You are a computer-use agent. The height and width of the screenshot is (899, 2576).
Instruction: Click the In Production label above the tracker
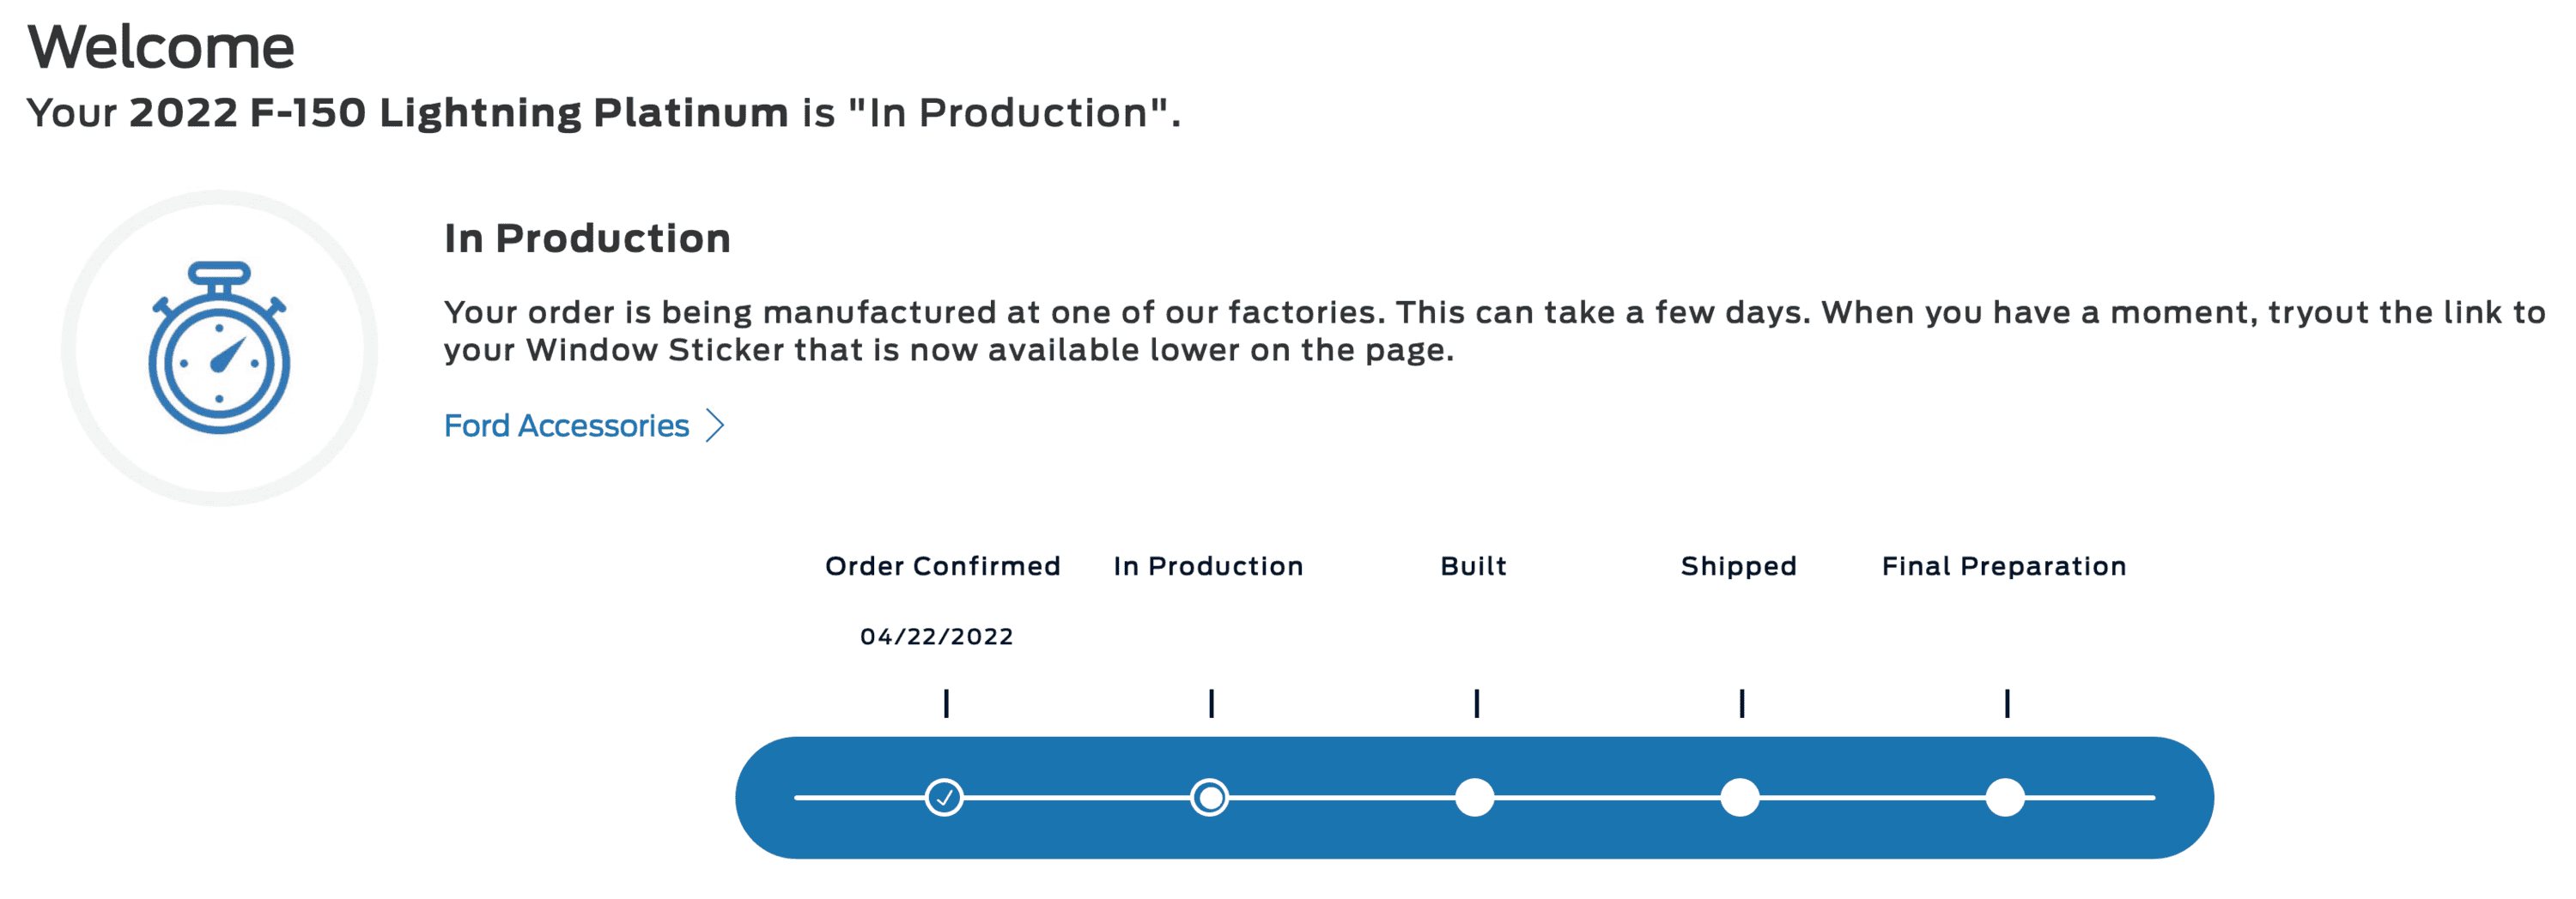click(x=1208, y=566)
